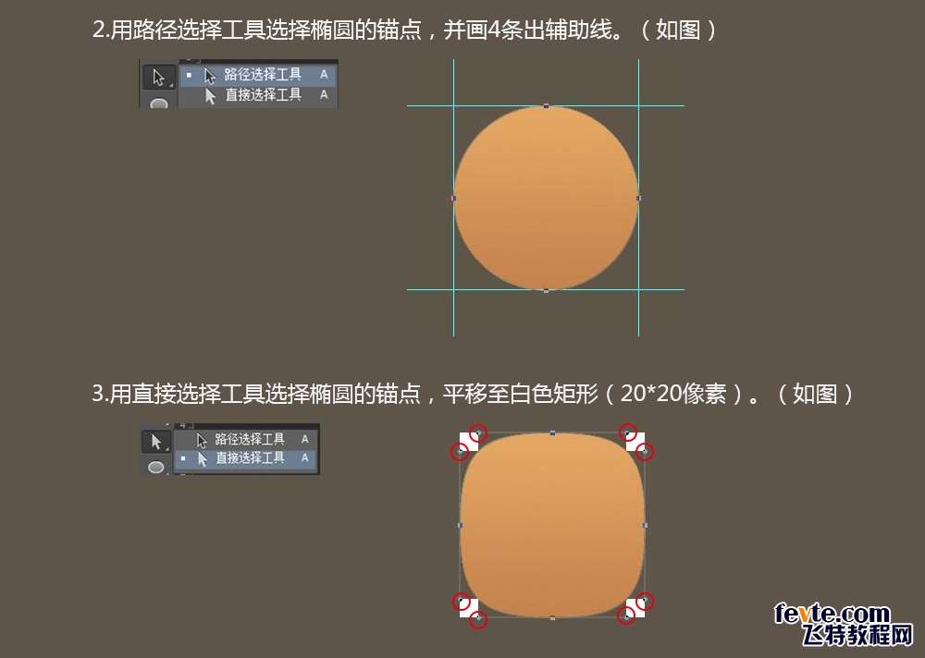The image size is (925, 658).
Task: Click the ellipse shape tool in lower toolbar
Action: (x=156, y=467)
